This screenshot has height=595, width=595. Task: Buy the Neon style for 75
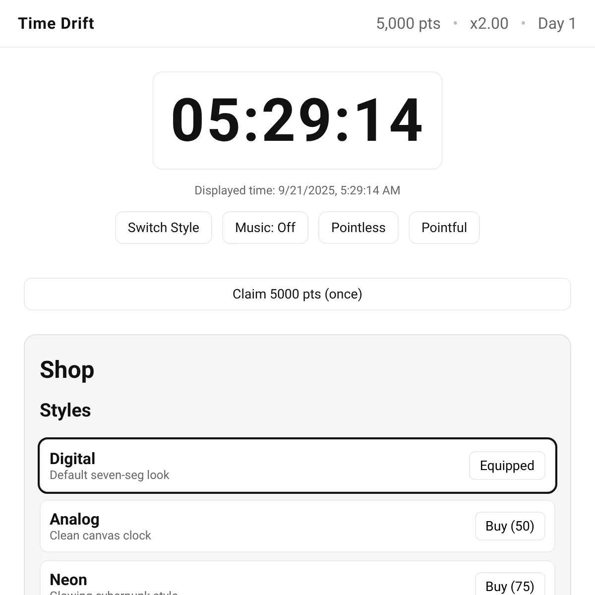[510, 585]
